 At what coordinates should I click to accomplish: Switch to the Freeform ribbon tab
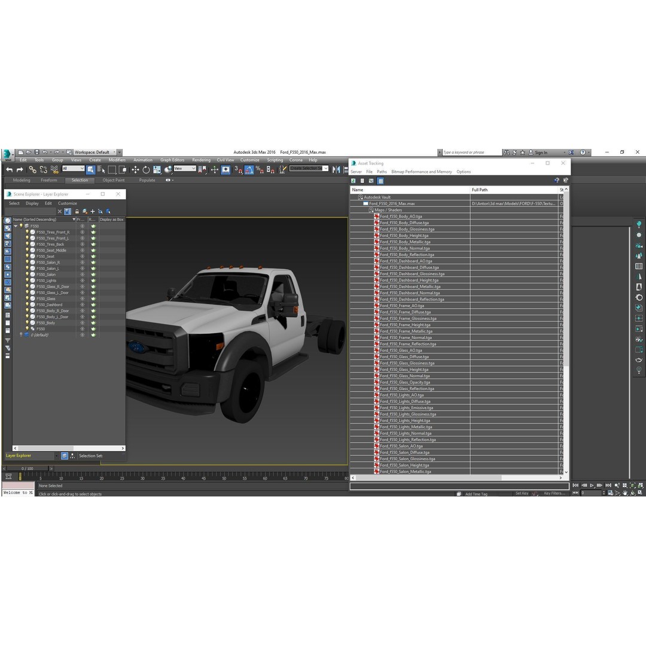48,180
